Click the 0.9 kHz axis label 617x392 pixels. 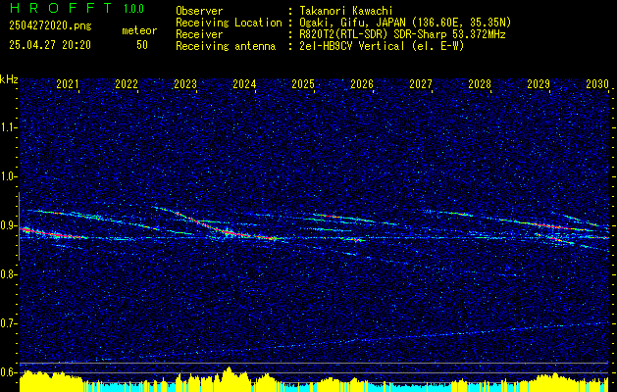click(8, 225)
